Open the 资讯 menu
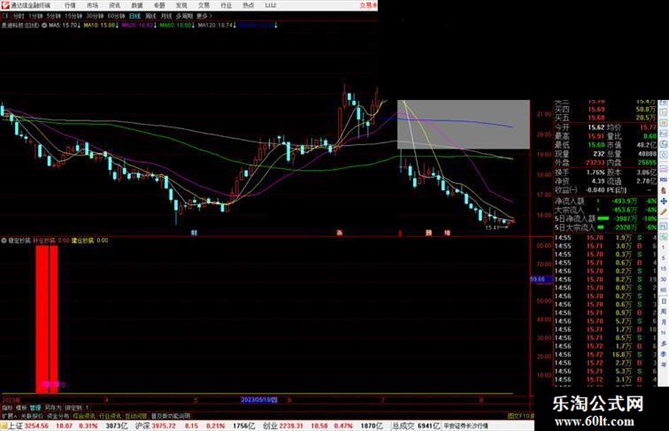Screen dimensions: 669x431 pyautogui.click(x=115, y=6)
